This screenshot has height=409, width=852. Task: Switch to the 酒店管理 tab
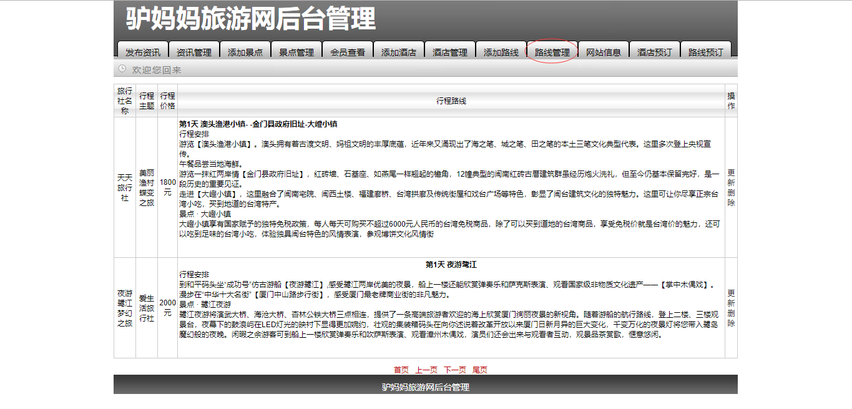(450, 51)
